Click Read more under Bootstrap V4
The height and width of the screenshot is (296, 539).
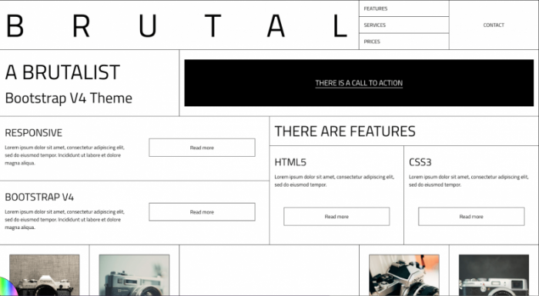(x=202, y=212)
